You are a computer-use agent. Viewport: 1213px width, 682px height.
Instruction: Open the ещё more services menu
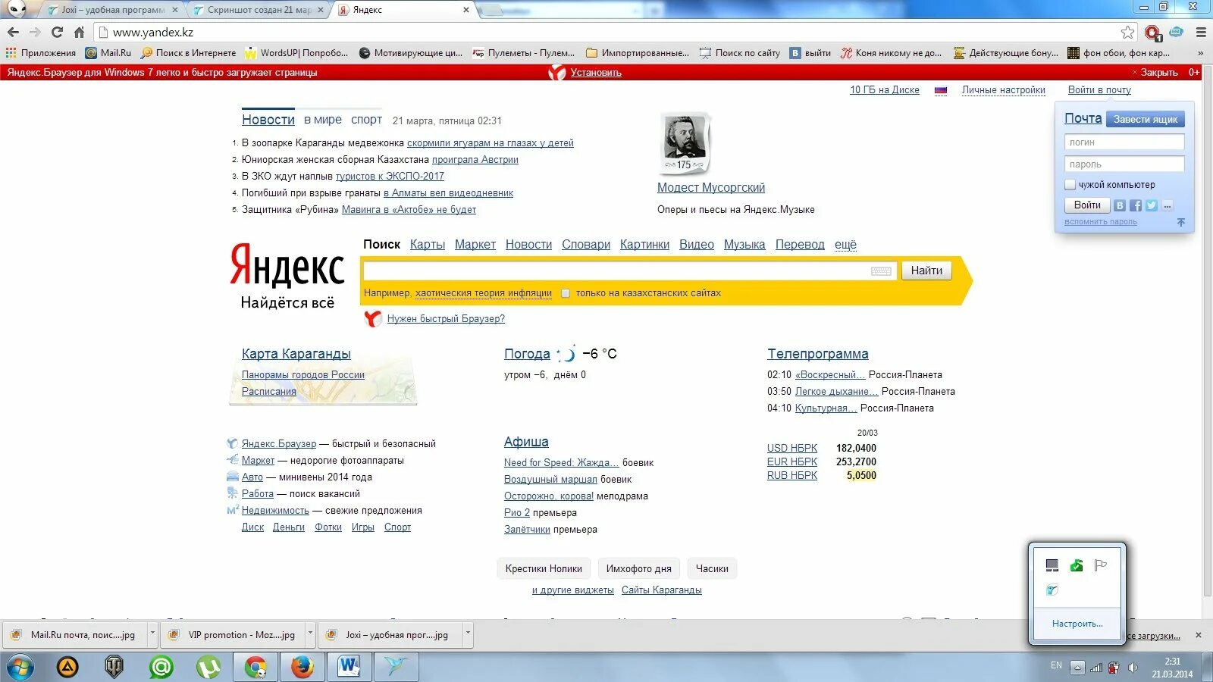tap(845, 245)
